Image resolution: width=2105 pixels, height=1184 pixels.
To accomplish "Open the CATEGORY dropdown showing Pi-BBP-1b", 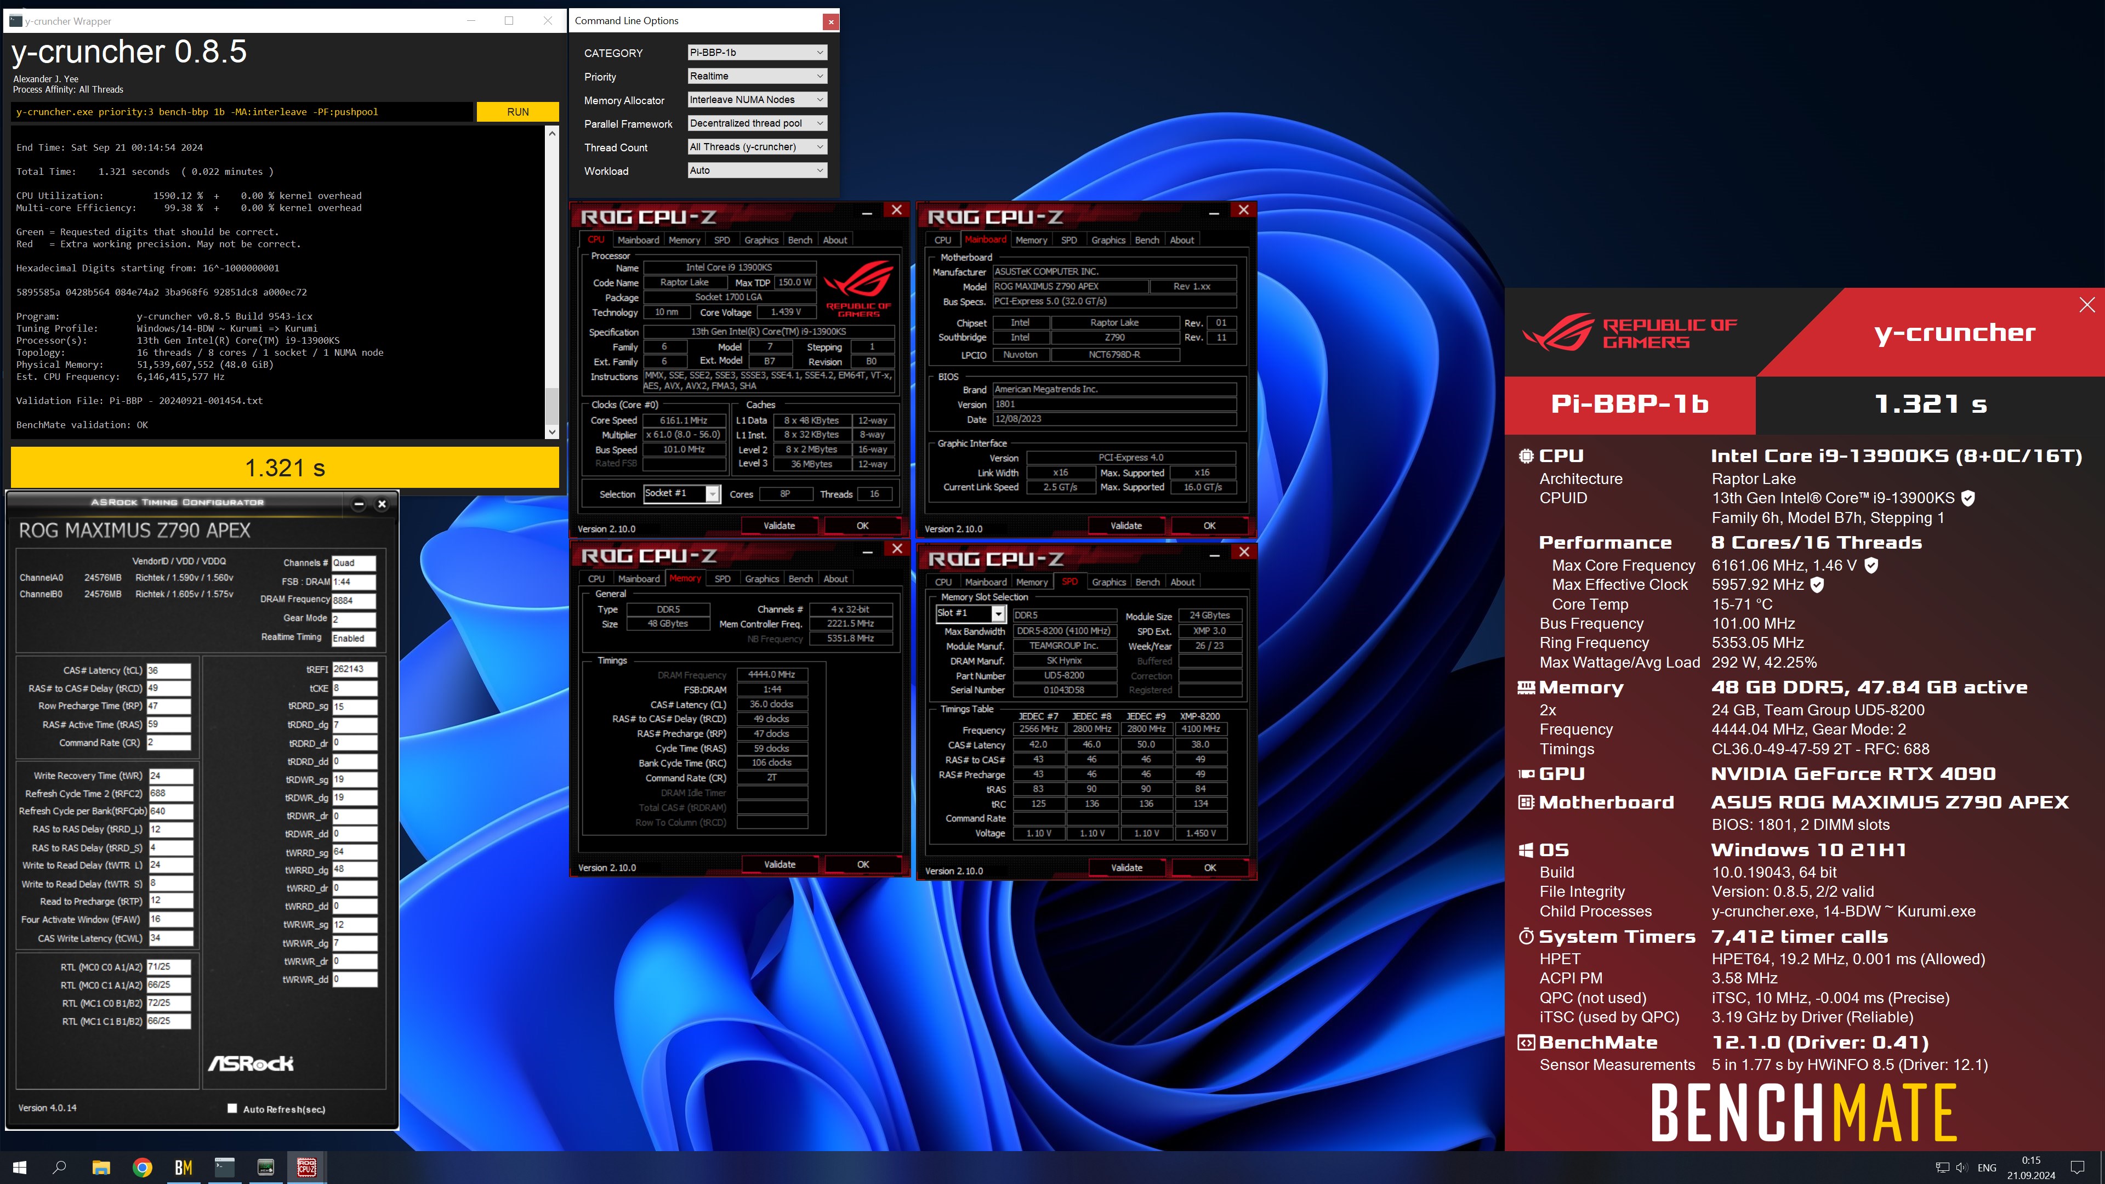I will point(756,52).
